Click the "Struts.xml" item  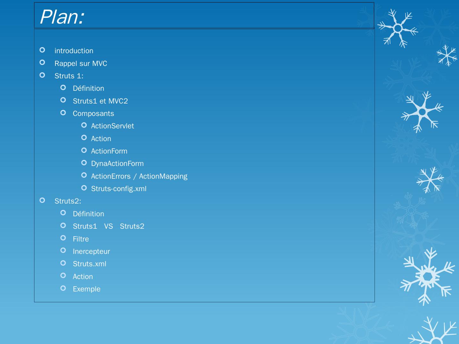[90, 264]
